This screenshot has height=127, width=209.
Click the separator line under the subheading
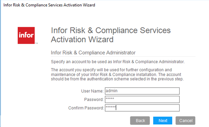[x=123, y=56]
